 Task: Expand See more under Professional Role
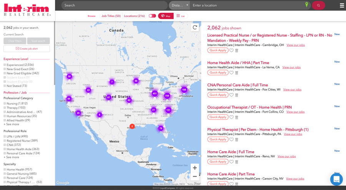tap(11, 157)
